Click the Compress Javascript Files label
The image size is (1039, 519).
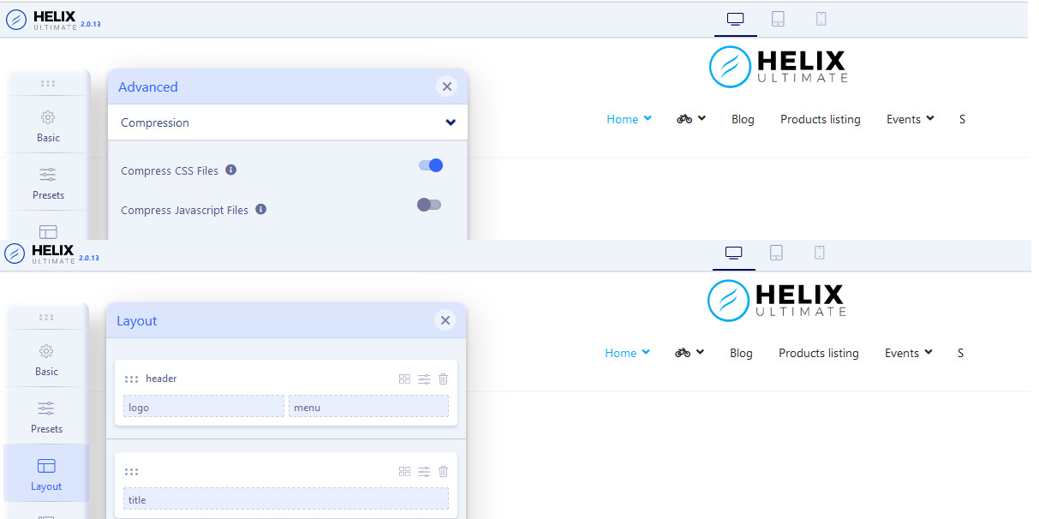click(184, 210)
